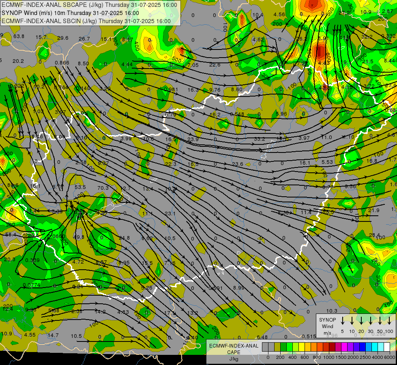This screenshot has height=365, width=397.
Task: Click the 100 m/s wind arrow in legend
Action: pyautogui.click(x=389, y=321)
